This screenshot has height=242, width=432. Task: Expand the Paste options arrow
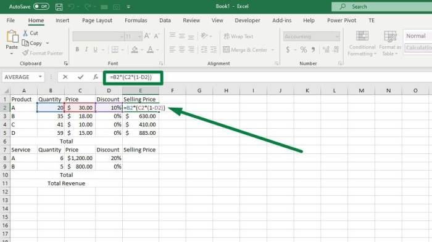tap(12, 54)
